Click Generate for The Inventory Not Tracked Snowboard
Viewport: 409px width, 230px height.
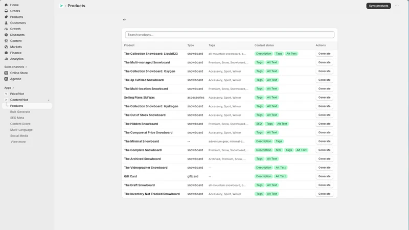(324, 194)
